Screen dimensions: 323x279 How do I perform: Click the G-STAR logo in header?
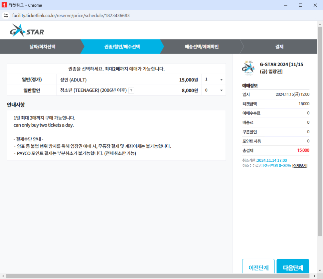27,31
